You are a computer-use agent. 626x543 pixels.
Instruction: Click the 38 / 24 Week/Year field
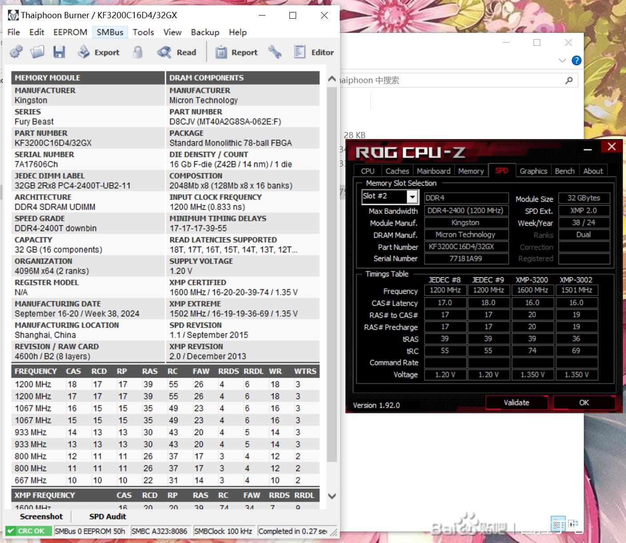tap(584, 223)
